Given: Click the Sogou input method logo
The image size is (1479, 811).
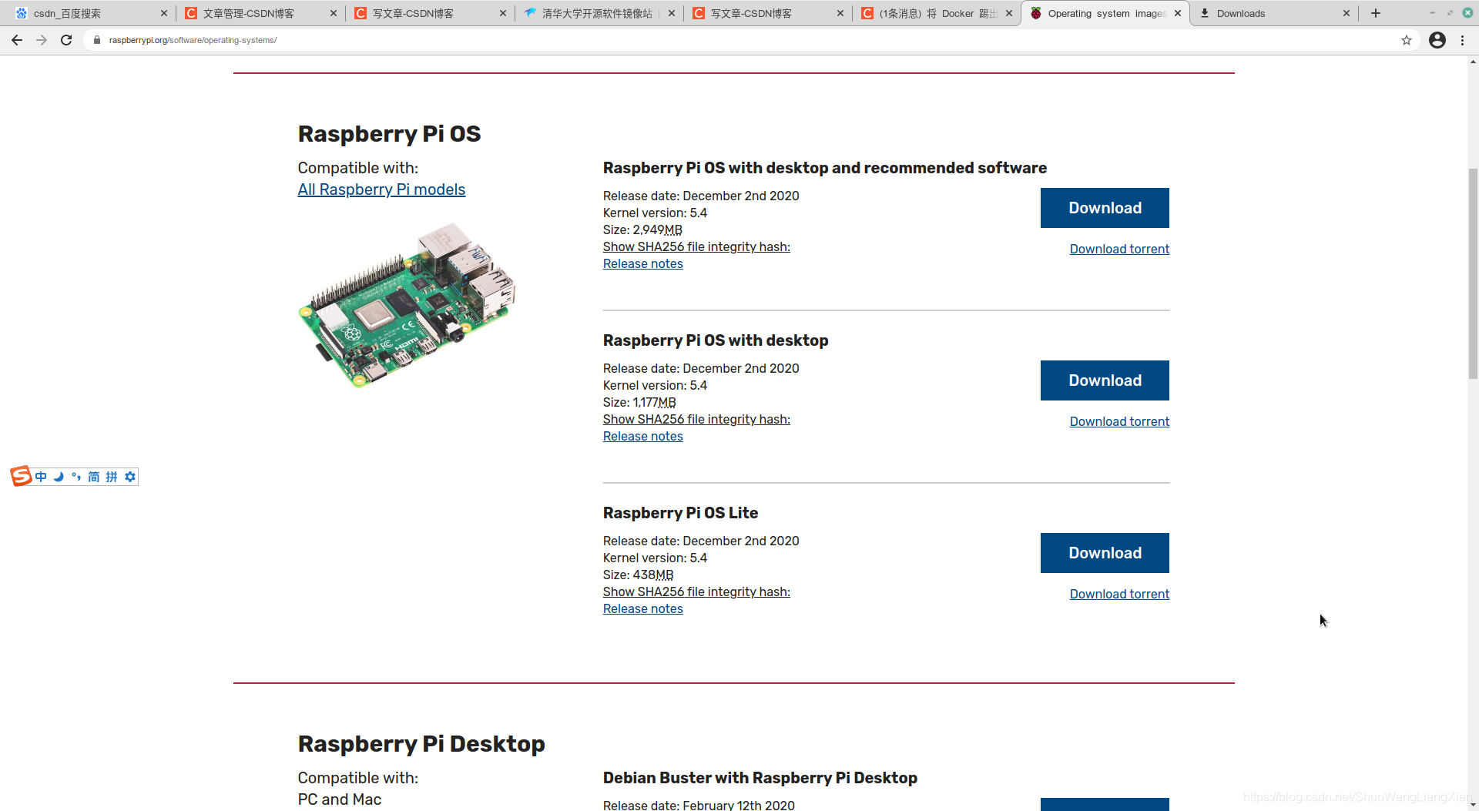Looking at the screenshot, I should 21,477.
